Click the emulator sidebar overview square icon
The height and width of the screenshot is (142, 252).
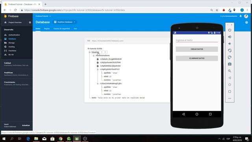230,92
